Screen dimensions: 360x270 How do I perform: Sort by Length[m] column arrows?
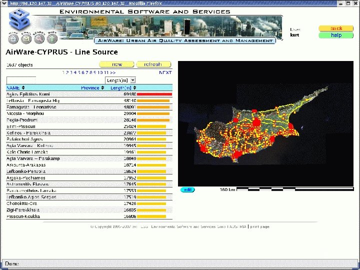135,87
